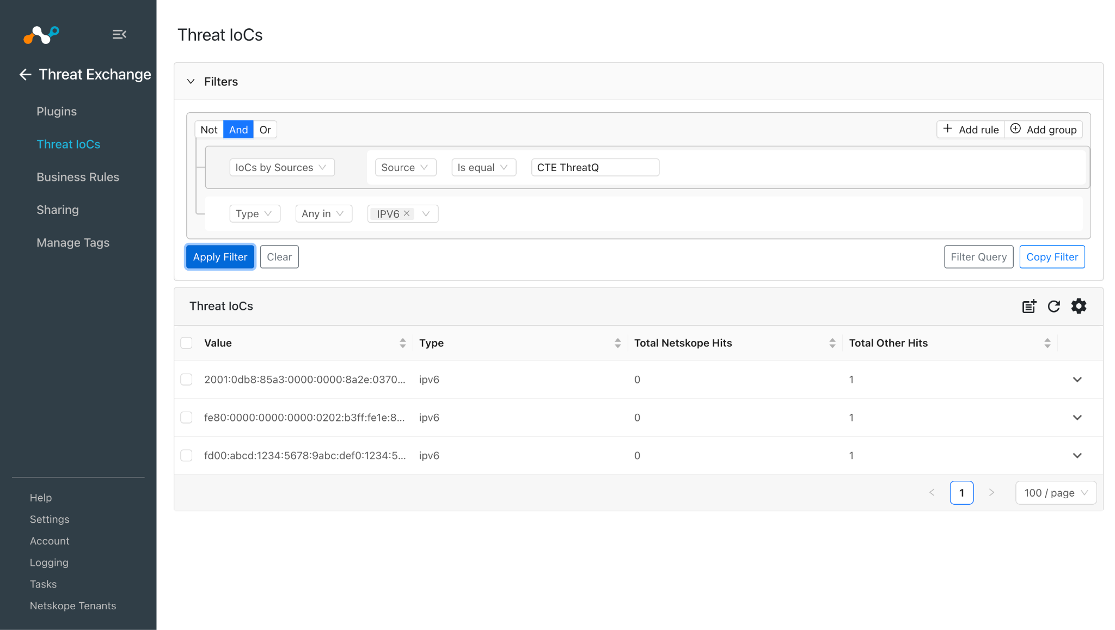Viewport: 1115px width, 630px height.
Task: Click the Copy Filter button
Action: click(1052, 257)
